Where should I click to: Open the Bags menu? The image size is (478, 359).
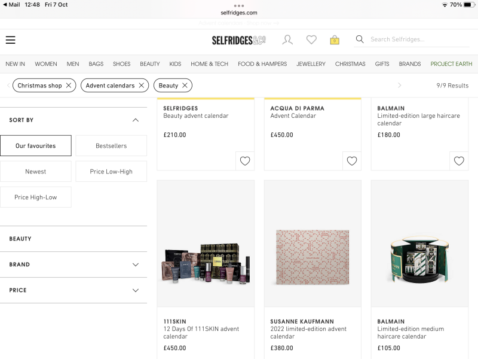[x=96, y=64]
